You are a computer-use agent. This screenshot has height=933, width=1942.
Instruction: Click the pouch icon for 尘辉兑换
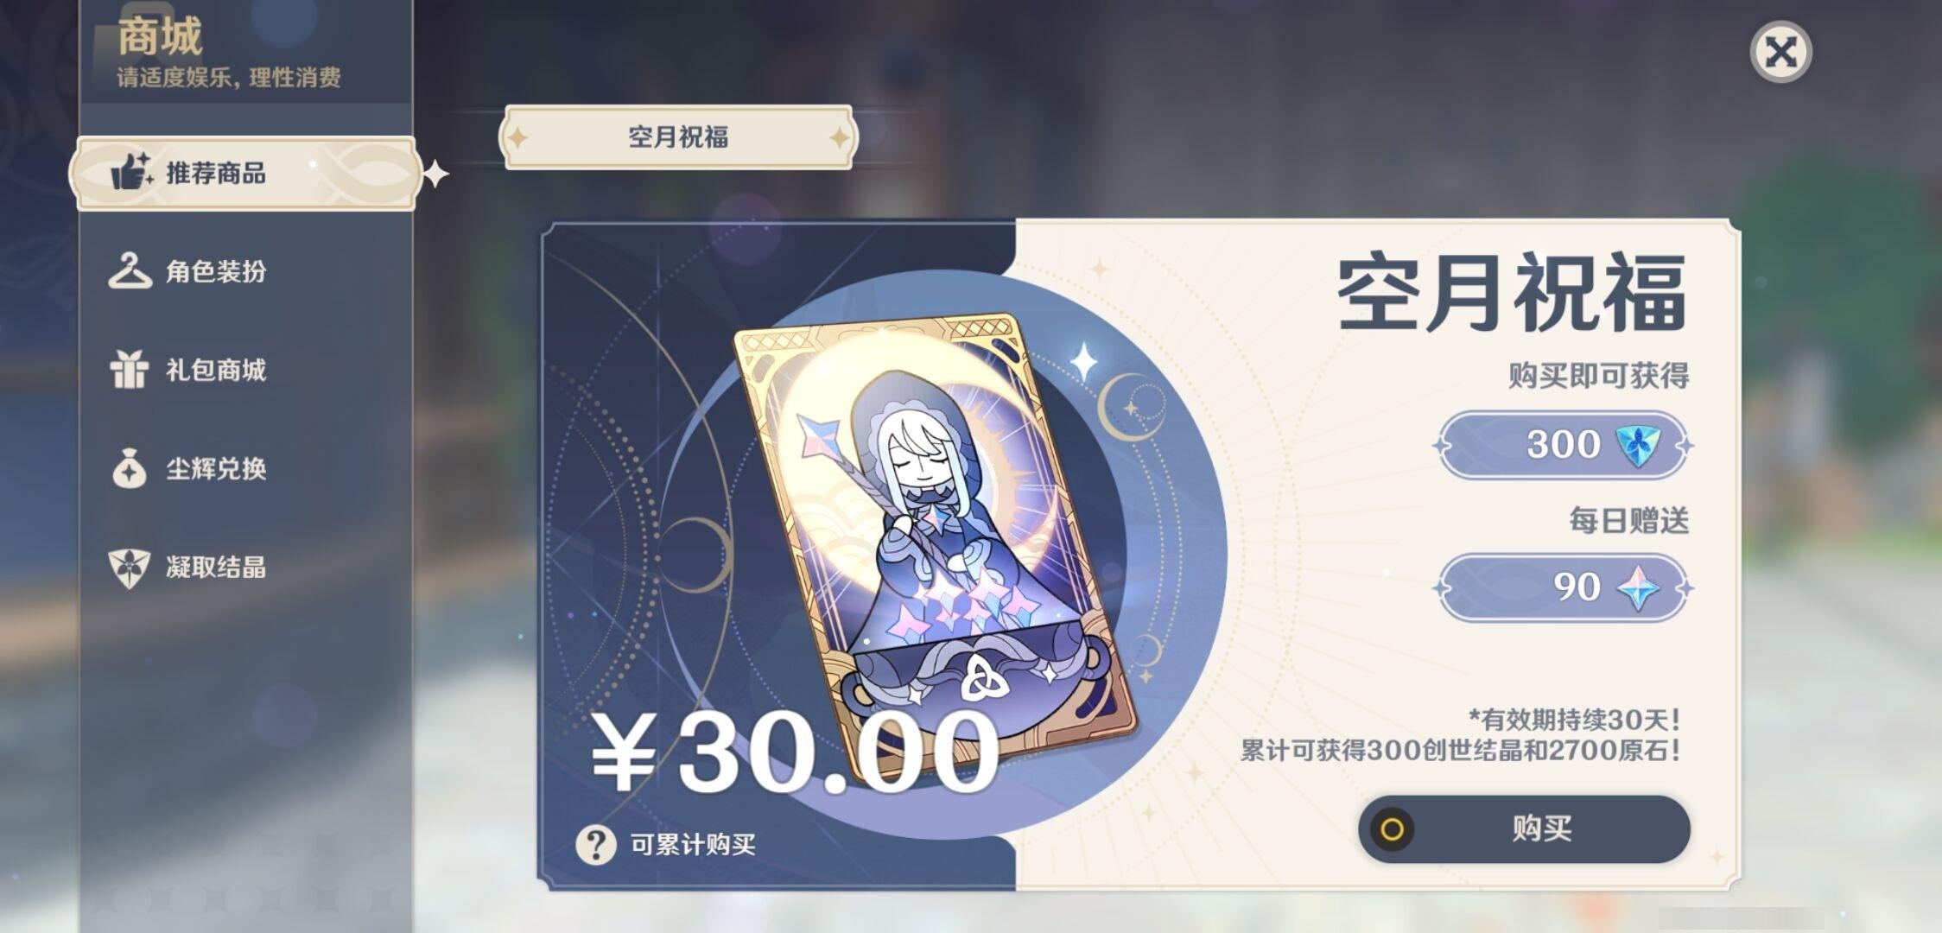[130, 467]
